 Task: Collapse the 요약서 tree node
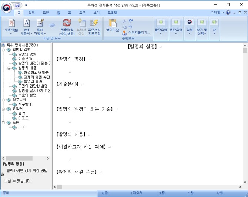click(3, 109)
